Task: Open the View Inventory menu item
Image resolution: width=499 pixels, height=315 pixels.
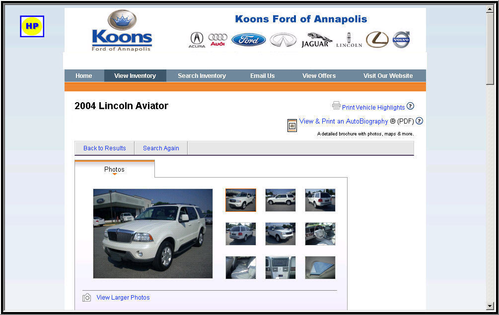Action: coord(135,76)
